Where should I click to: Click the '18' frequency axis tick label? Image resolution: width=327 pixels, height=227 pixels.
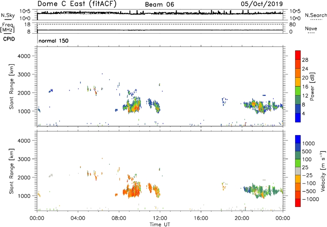point(27,25)
